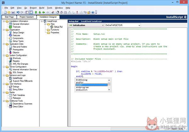
Task: Select General Information tree item
Action: point(21,24)
